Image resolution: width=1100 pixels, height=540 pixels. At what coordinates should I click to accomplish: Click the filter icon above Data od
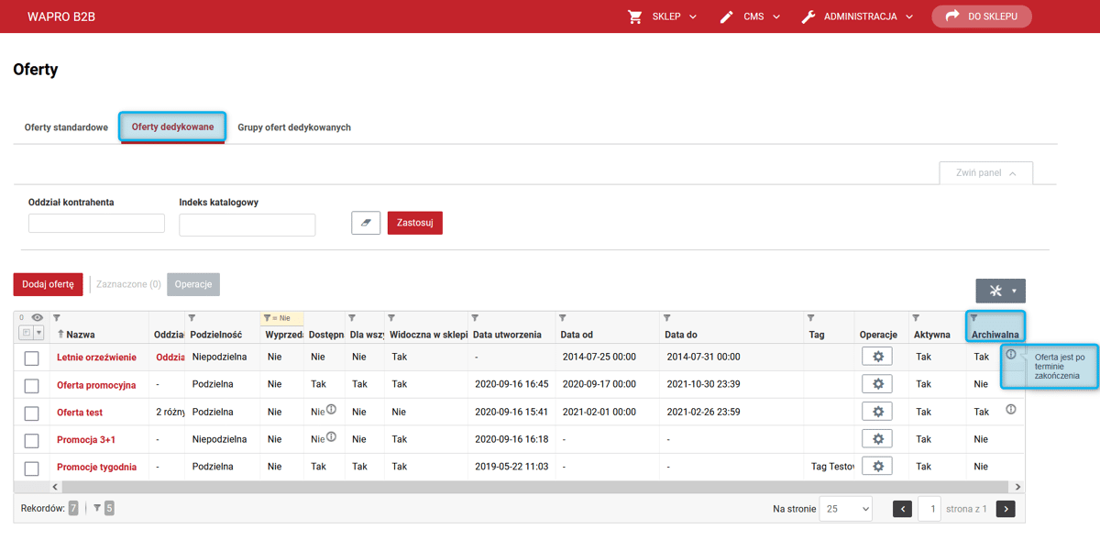tap(563, 318)
